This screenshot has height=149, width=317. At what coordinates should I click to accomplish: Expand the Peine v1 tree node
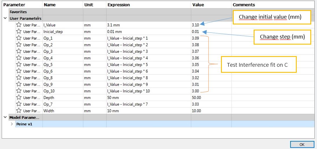[12, 124]
